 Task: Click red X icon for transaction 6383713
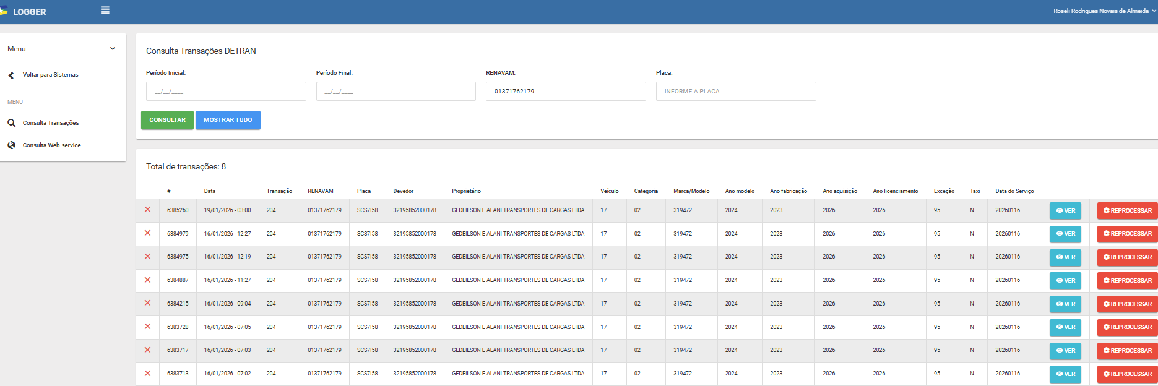coord(147,374)
